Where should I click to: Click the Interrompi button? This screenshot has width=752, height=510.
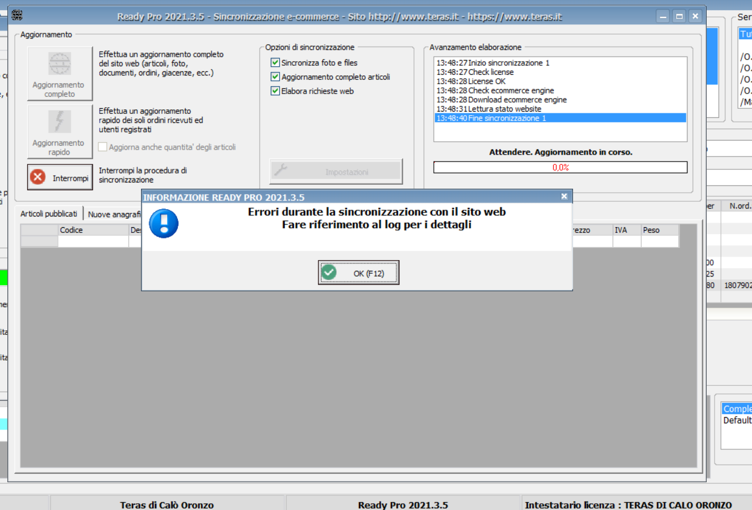[60, 177]
